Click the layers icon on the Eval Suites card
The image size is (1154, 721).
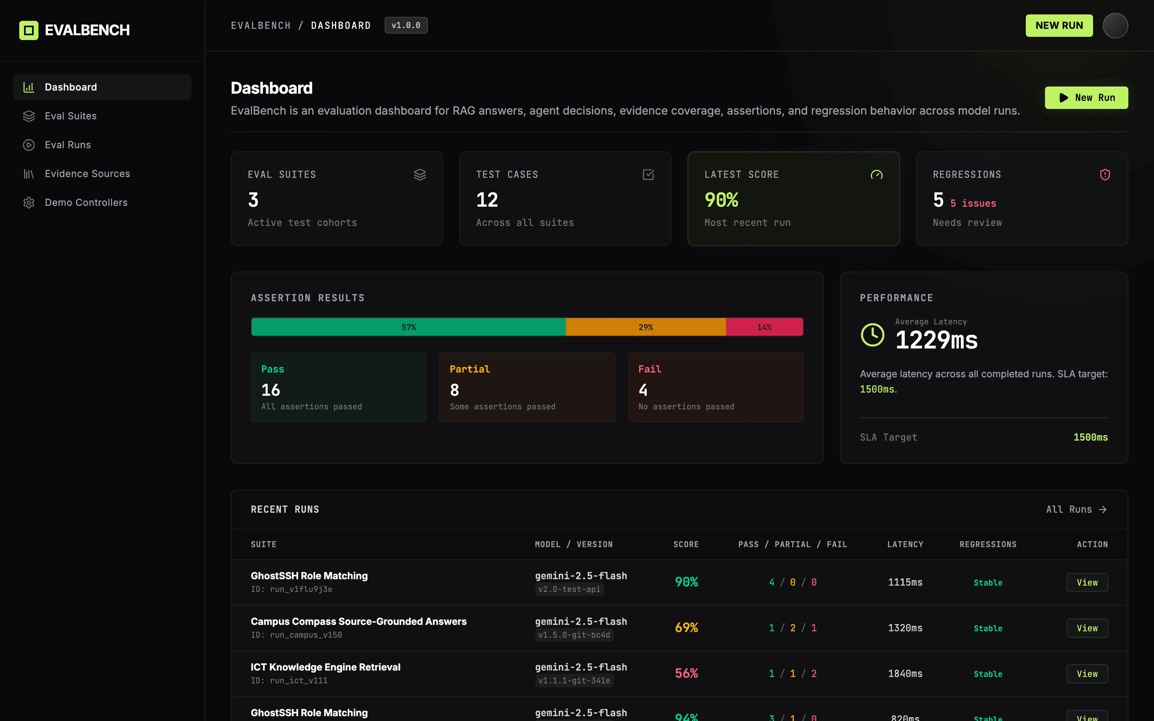click(x=420, y=175)
